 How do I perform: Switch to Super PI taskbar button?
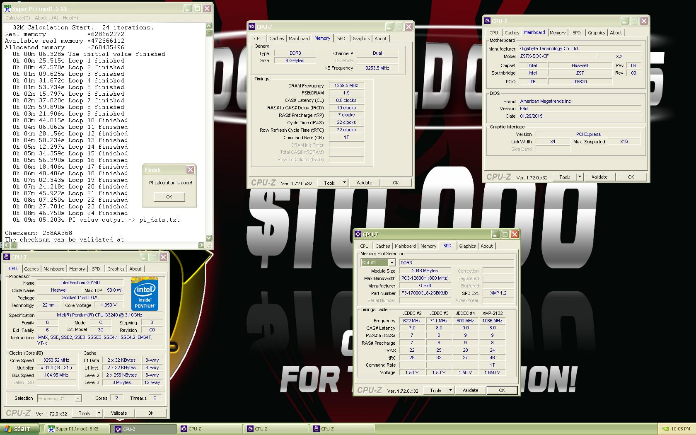77,429
